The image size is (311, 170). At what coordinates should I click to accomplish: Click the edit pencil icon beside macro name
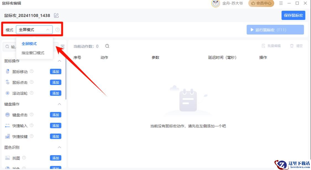56,15
